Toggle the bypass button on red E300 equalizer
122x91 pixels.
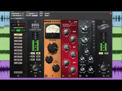tap(63, 76)
